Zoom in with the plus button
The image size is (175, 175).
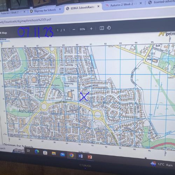point(91,29)
